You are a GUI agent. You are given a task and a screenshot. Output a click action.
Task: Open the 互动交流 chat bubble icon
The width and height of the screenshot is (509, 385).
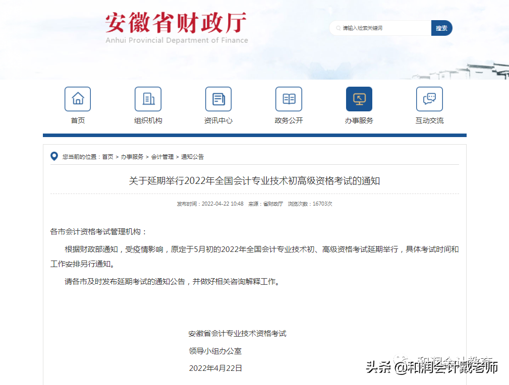[x=429, y=99]
